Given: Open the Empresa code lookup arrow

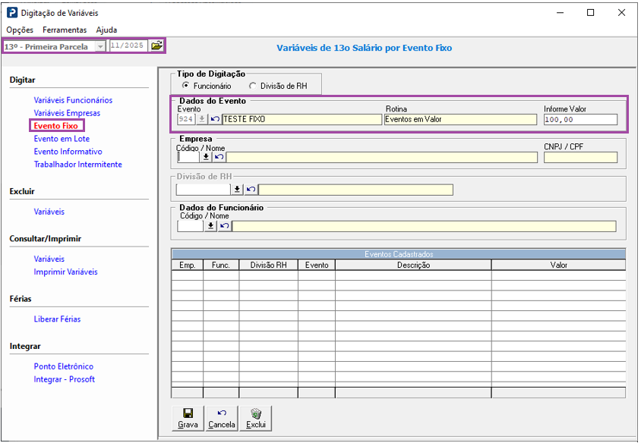Looking at the screenshot, I should point(206,157).
